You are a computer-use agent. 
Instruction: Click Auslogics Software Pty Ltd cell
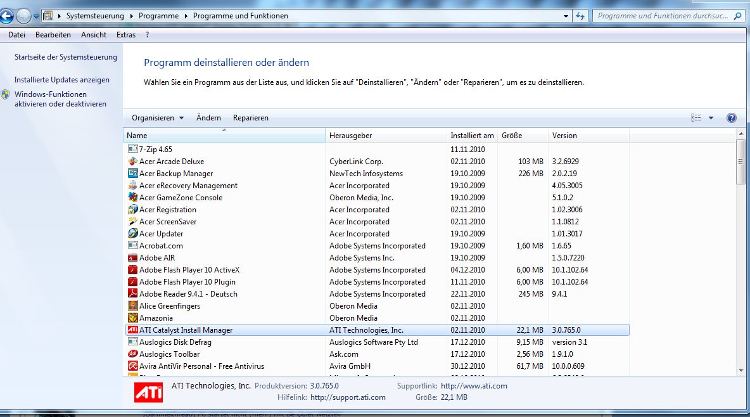[x=374, y=342]
